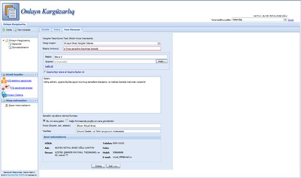Click the Başlıq (mövzu) subject field
The width and height of the screenshot is (301, 178).
[112, 49]
